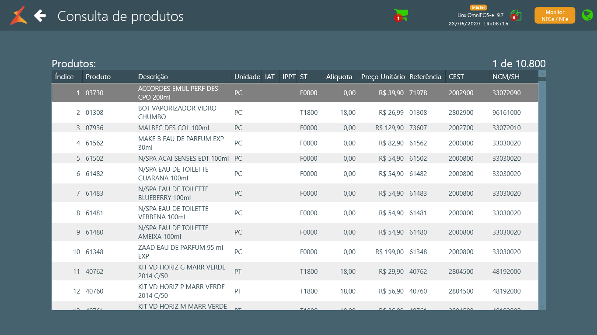Click the Linx logo icon

point(19,16)
